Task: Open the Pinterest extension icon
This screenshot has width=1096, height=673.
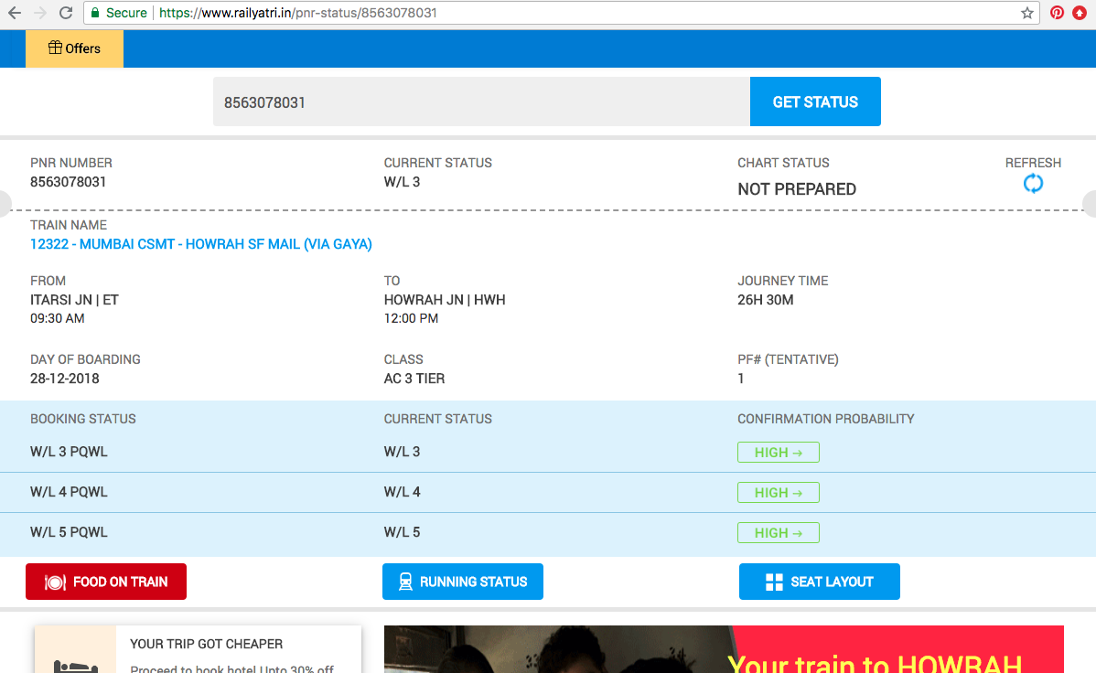Action: pos(1057,13)
